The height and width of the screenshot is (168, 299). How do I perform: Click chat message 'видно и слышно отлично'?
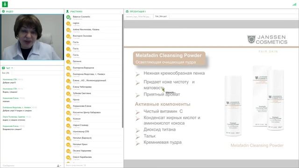pos(14,120)
